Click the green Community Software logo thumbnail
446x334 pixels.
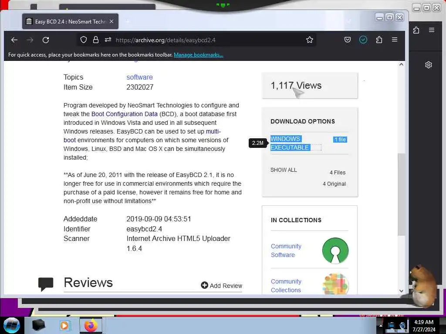coord(335,250)
